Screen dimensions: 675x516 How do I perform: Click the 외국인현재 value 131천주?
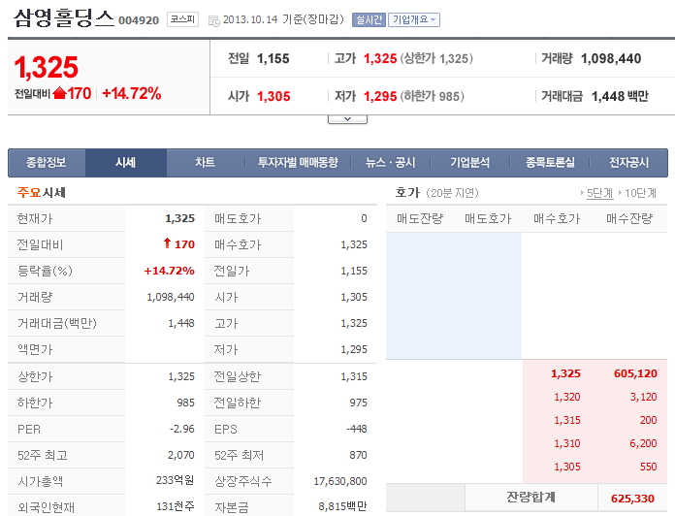pos(176,506)
